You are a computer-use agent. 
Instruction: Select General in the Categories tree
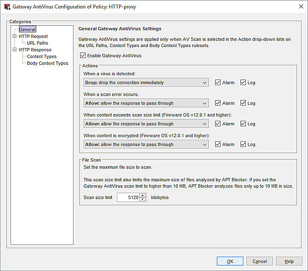click(27, 30)
